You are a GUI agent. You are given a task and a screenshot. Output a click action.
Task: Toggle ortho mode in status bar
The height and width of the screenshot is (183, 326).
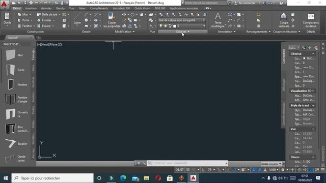(x=204, y=170)
